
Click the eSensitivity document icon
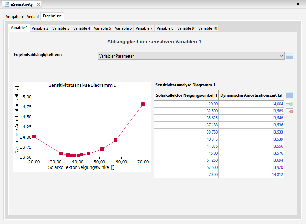coord(7,4)
